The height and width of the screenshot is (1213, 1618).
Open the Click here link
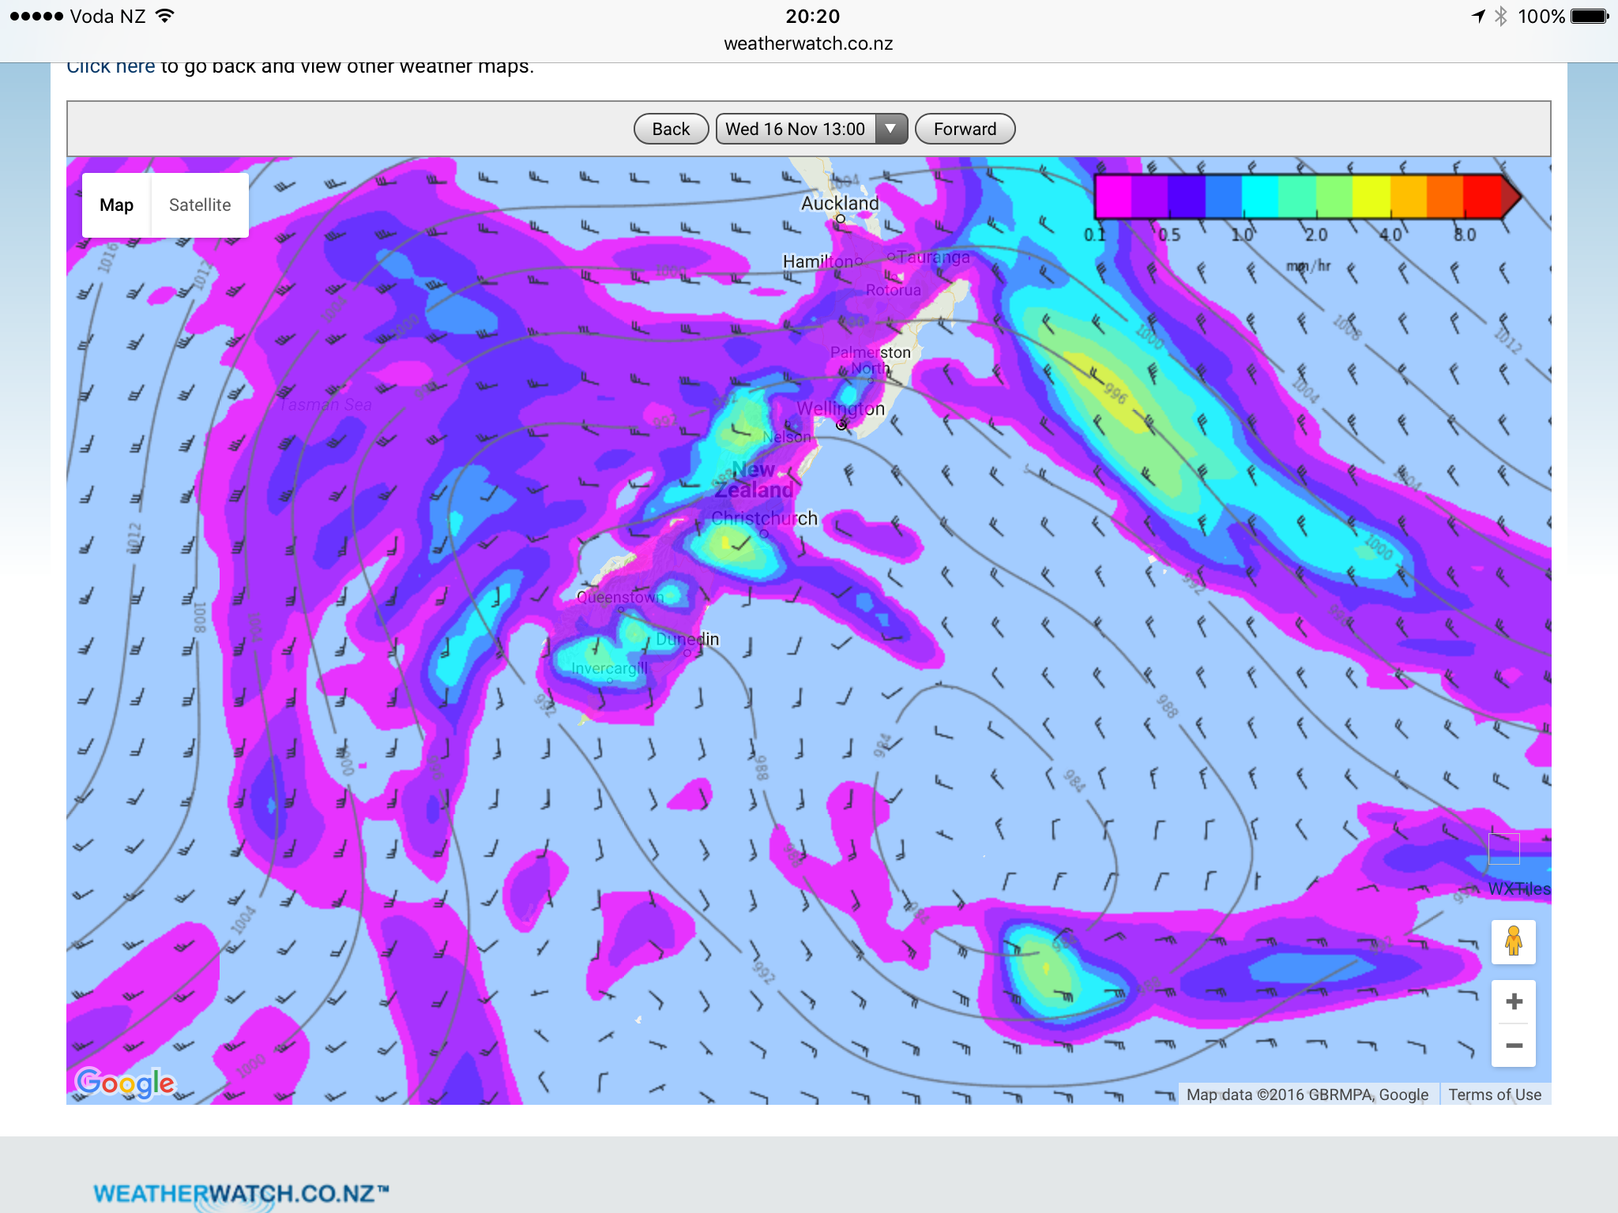coord(111,67)
